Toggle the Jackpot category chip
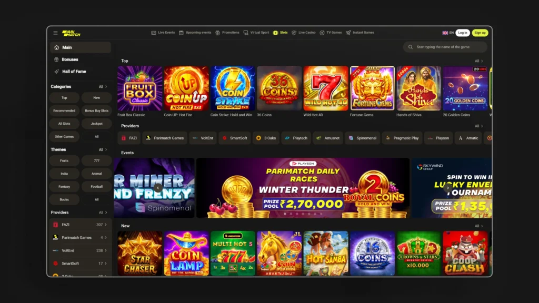 97,124
